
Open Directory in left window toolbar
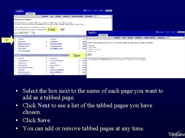pyautogui.click(x=66, y=16)
